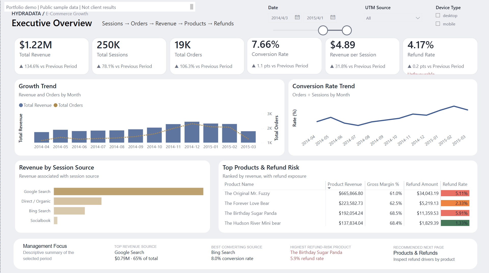The image size is (489, 273).
Task: Sort by Gross Margin % column header
Action: point(383,184)
